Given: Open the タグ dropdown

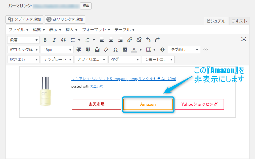Looking at the screenshot, I should pyautogui.click(x=124, y=59).
